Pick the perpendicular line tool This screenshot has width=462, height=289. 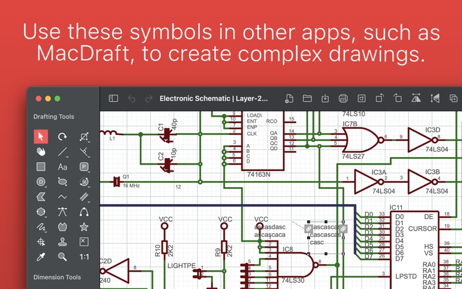click(x=84, y=152)
